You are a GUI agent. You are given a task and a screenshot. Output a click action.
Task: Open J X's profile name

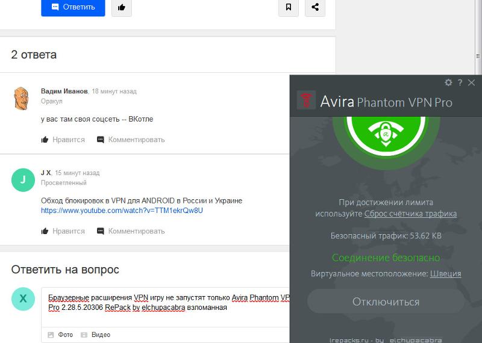pos(46,173)
